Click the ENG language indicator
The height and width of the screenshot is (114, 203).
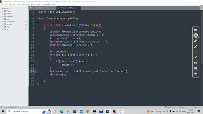pyautogui.click(x=184, y=111)
